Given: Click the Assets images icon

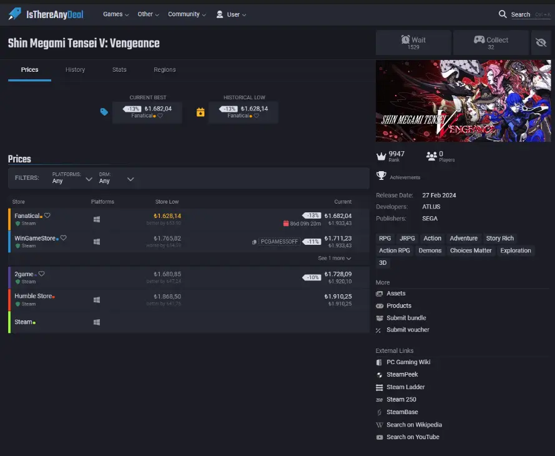Looking at the screenshot, I should (x=380, y=294).
